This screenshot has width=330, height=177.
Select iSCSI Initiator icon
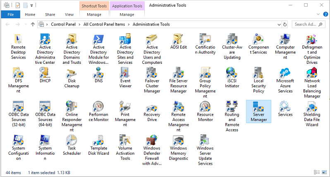pos(232,78)
